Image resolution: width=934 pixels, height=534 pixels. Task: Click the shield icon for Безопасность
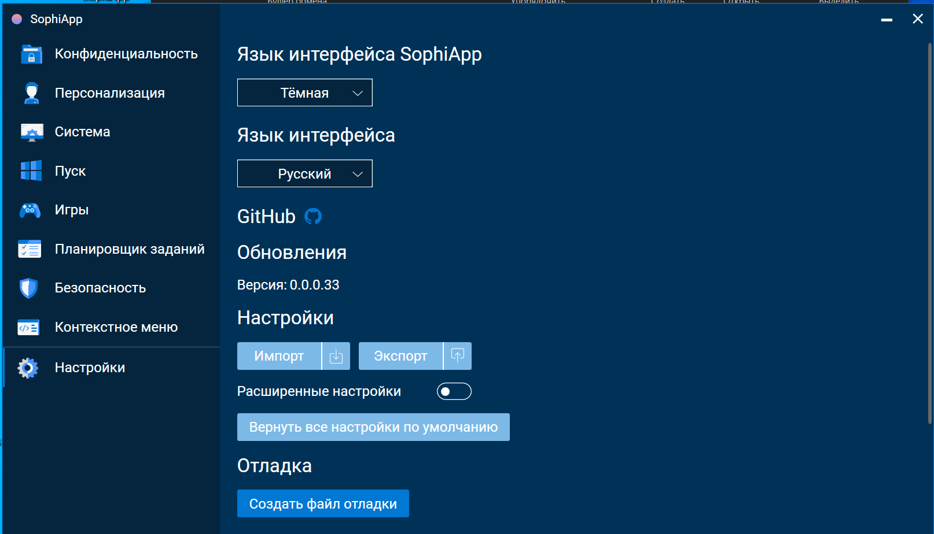(28, 287)
